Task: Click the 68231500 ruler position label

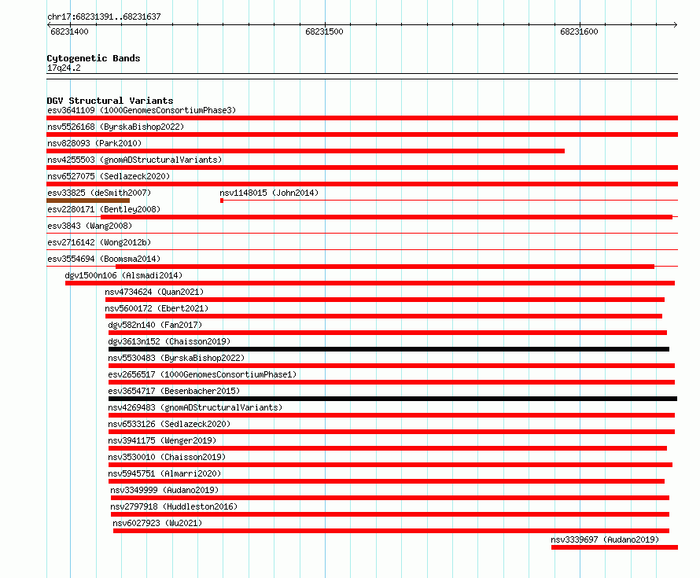Action: [x=324, y=31]
